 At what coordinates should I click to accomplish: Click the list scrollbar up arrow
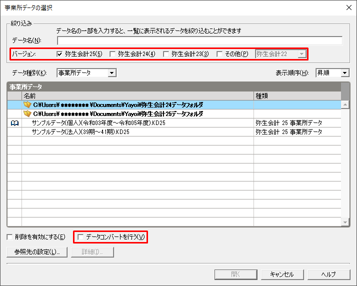(x=345, y=104)
